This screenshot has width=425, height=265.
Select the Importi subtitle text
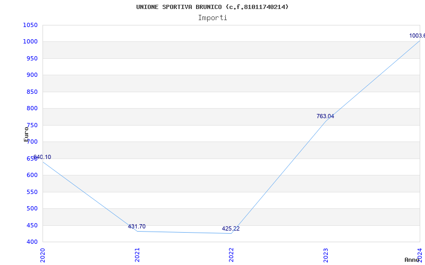pos(212,18)
